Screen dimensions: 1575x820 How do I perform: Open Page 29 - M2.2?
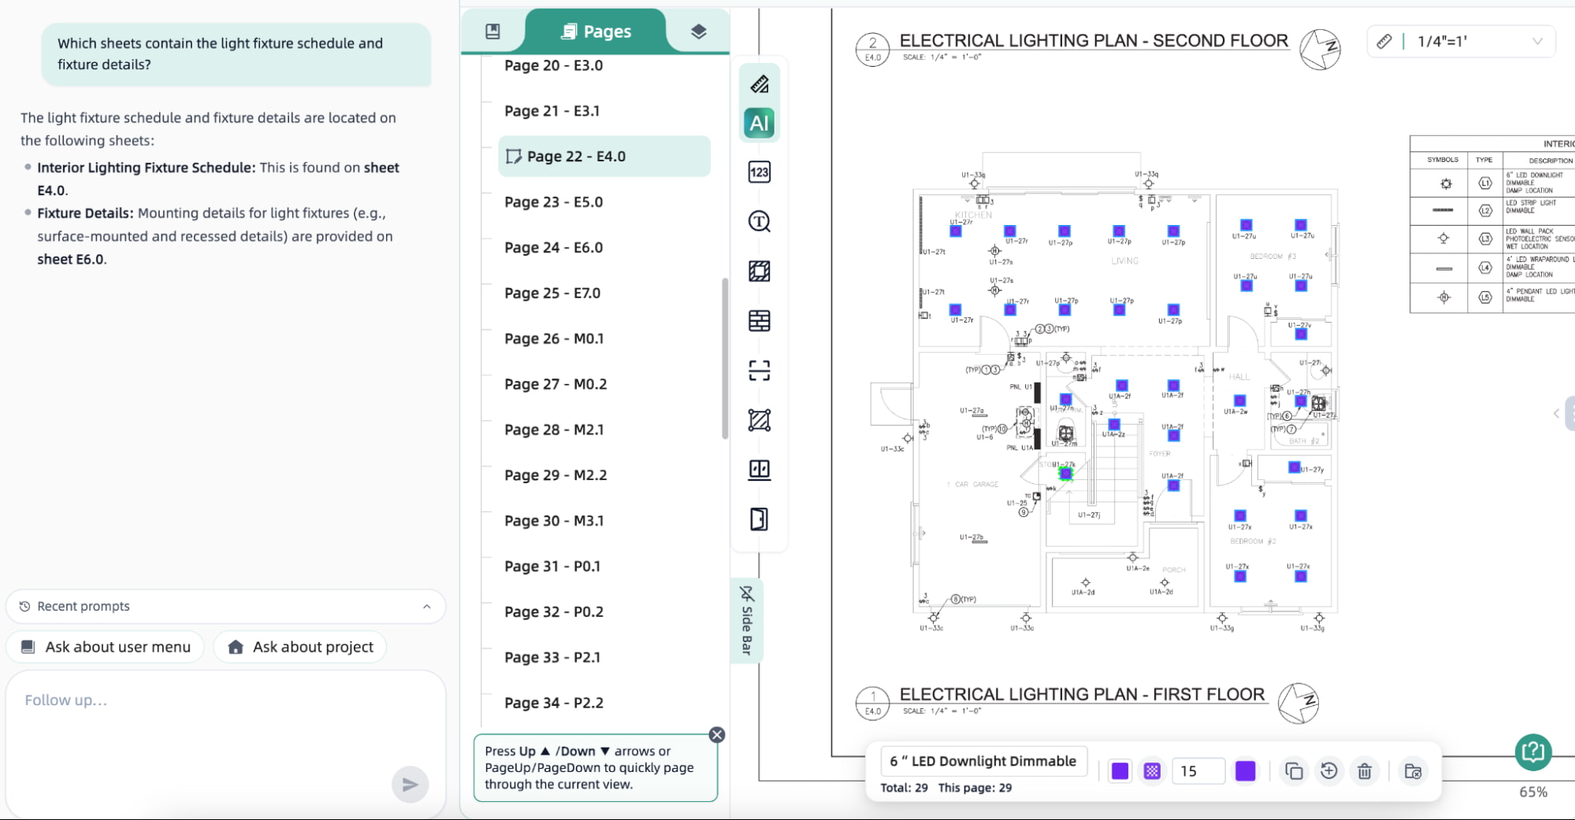(555, 475)
